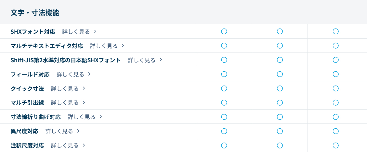The height and width of the screenshot is (152, 367).
Task: Click chevron arrow in 注釈尺度対応 row
Action: pos(84,145)
